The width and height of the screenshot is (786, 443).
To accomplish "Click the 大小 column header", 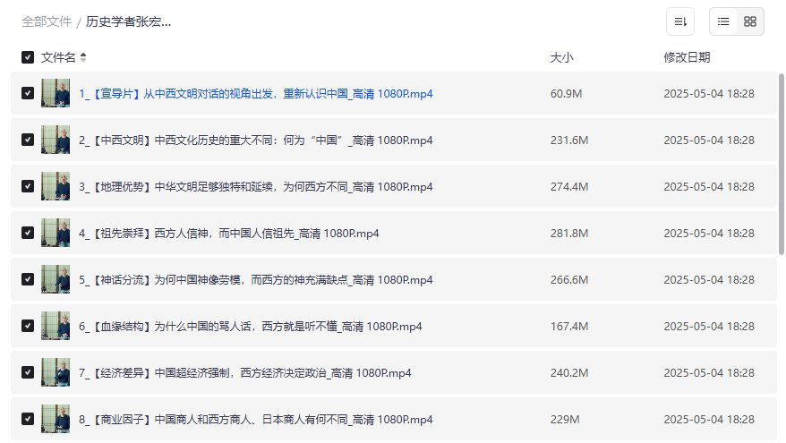I will pos(561,57).
